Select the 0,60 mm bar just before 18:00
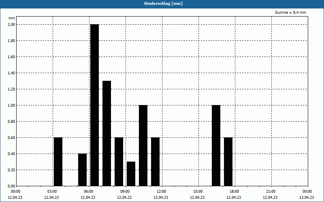This screenshot has height=202, width=324. click(228, 162)
